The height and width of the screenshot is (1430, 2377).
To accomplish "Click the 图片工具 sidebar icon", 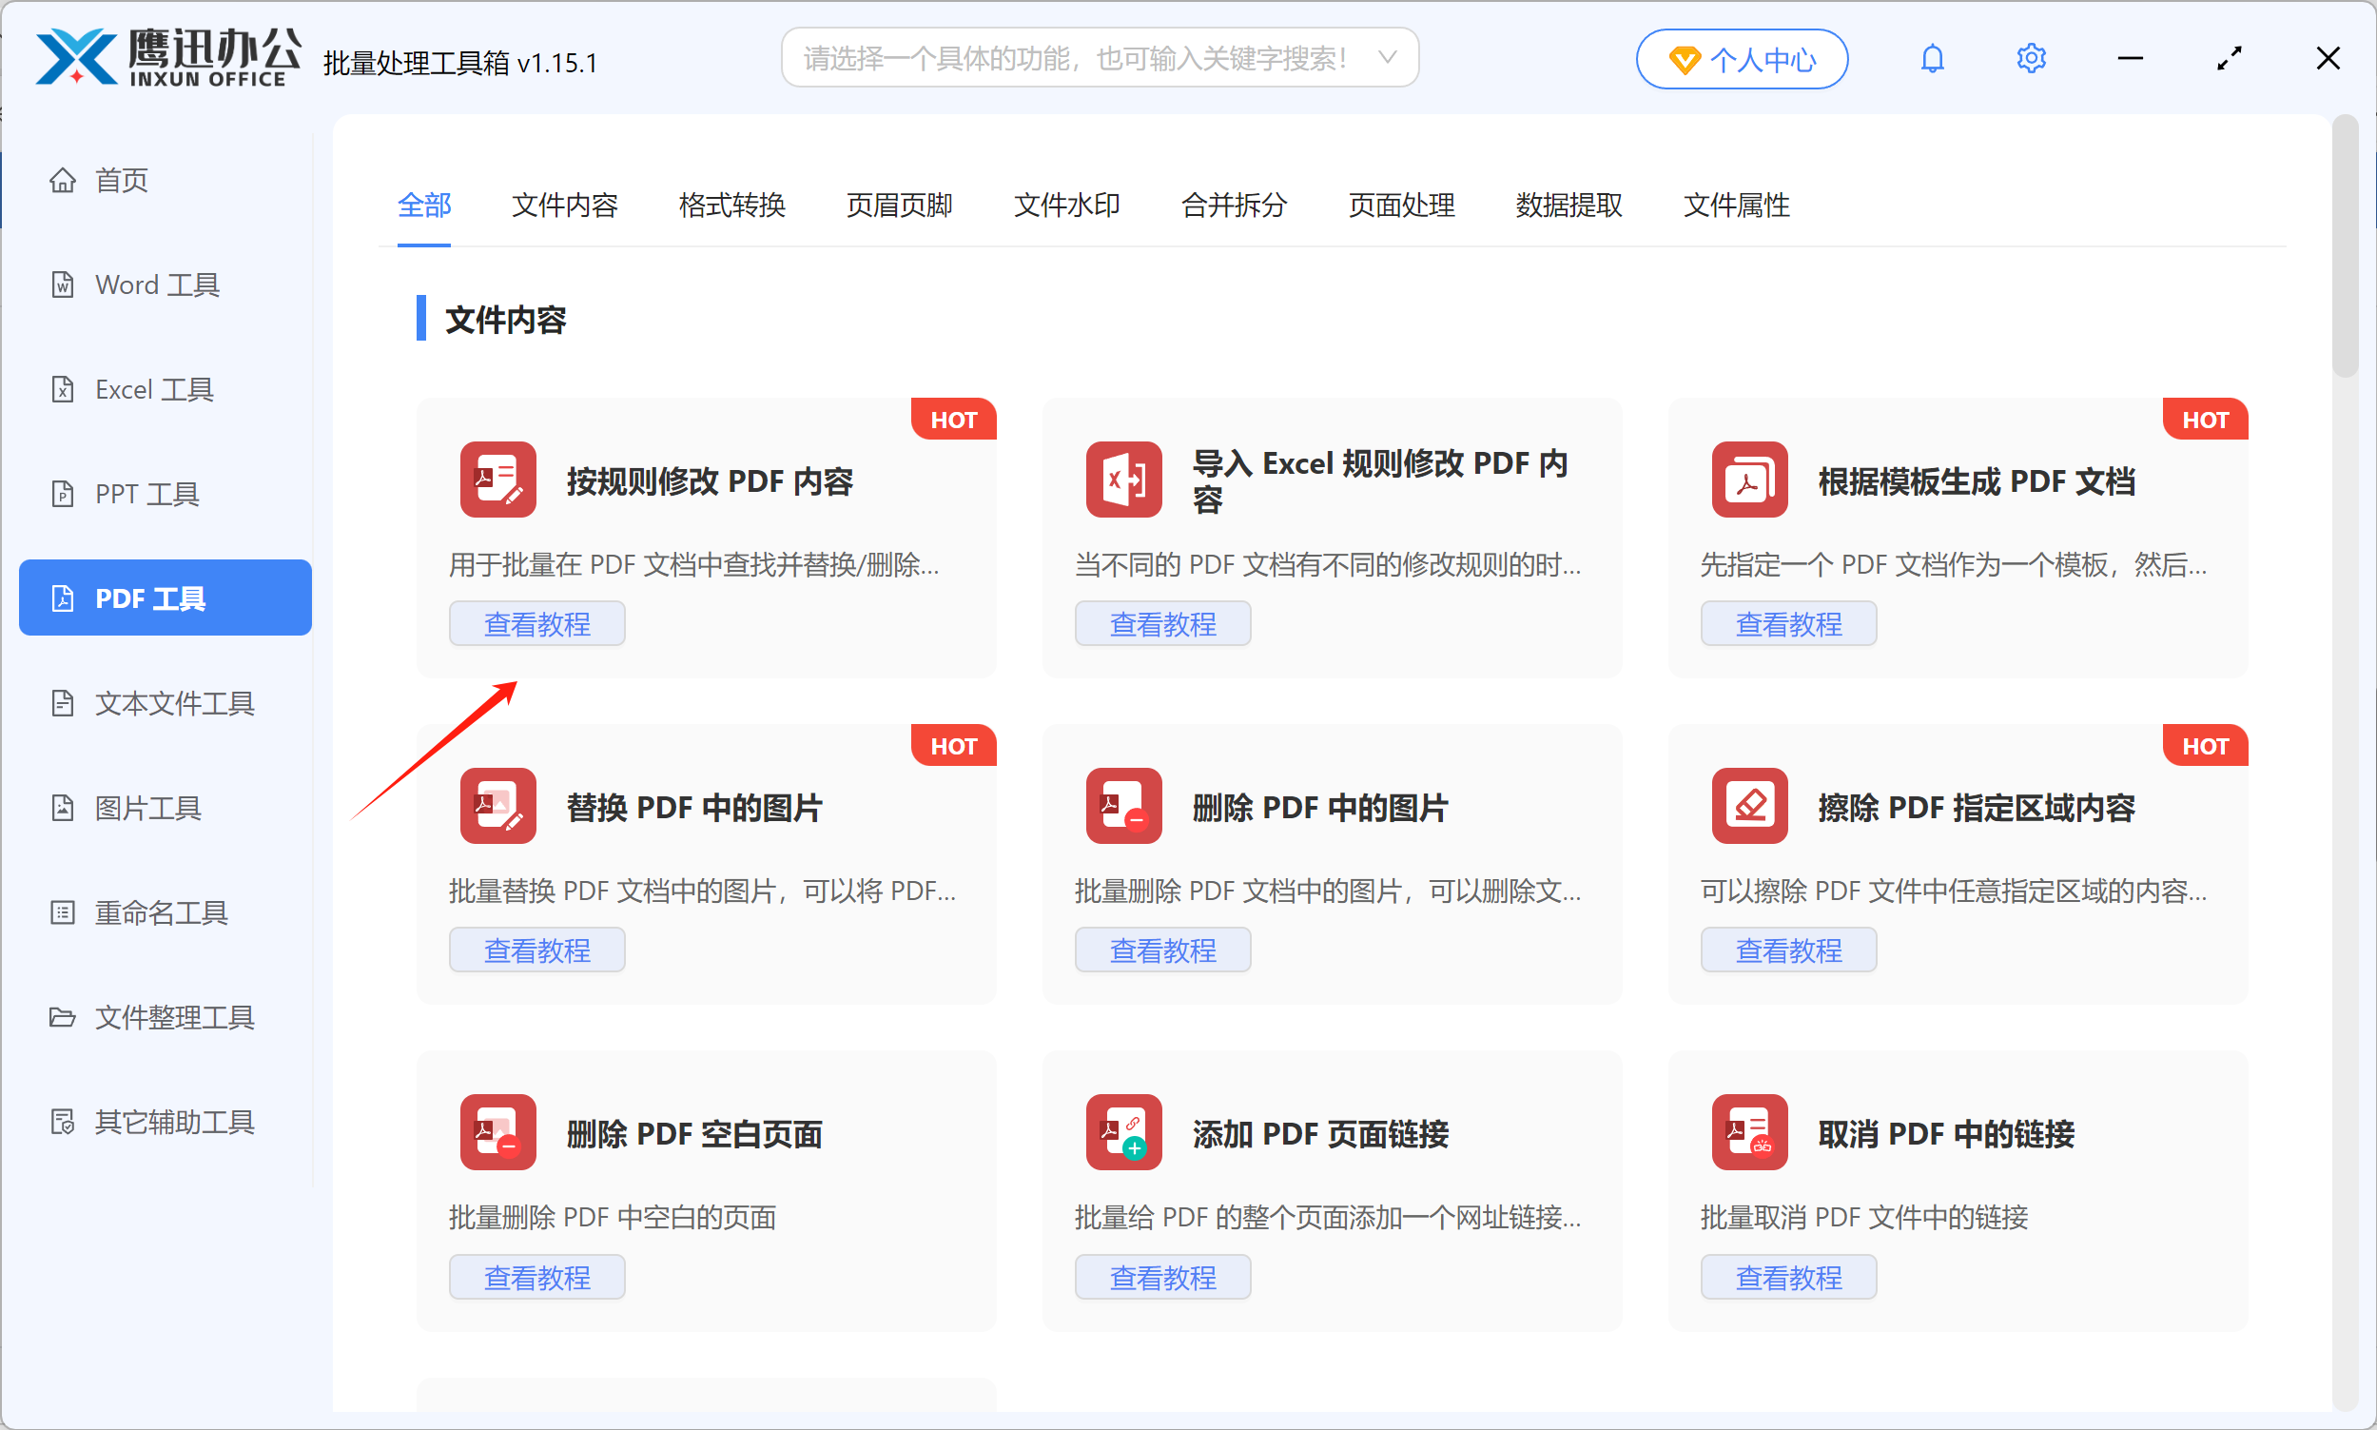I will [63, 808].
